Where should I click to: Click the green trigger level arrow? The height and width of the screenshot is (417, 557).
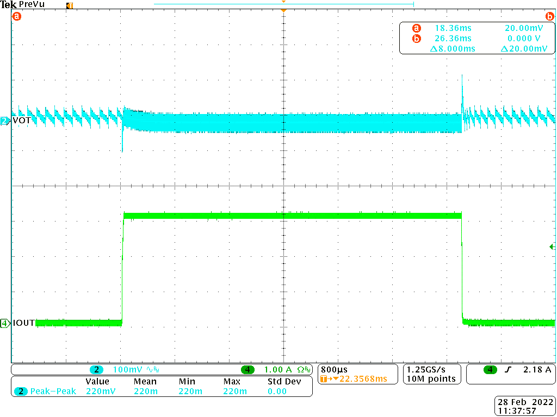(552, 247)
